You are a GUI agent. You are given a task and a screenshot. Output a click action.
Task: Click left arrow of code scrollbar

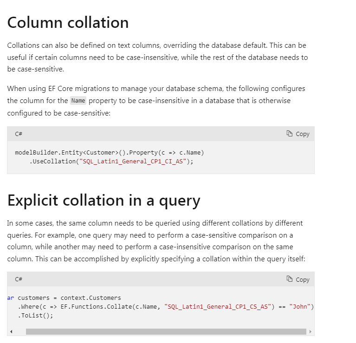point(11,332)
